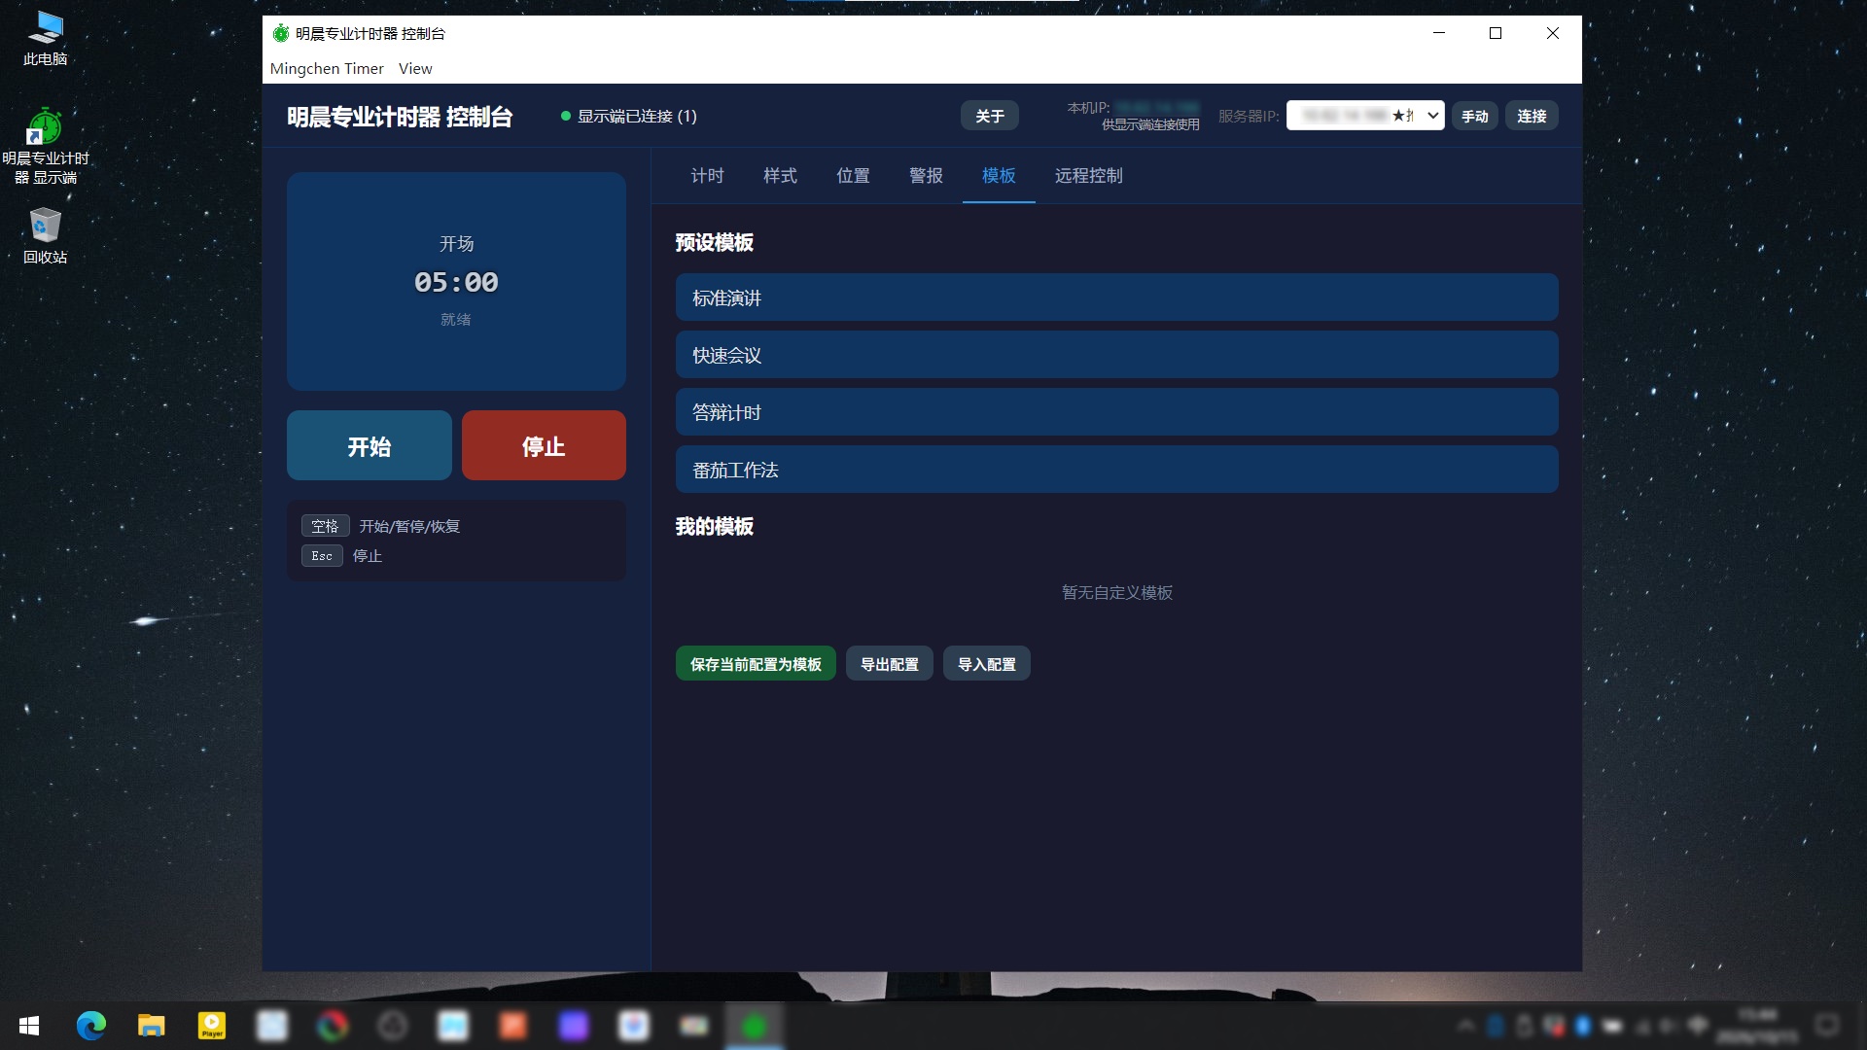
Task: Apply the 番茄工作法 preset template
Action: [x=1116, y=470]
